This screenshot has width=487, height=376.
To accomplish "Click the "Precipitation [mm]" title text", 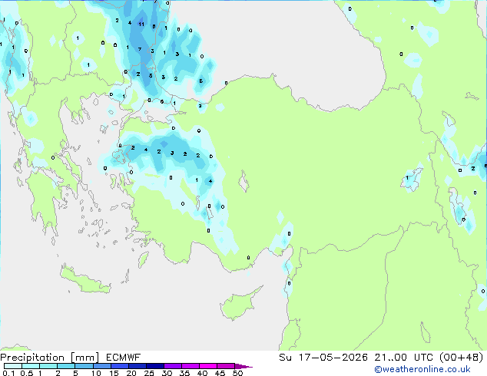I will click(50, 358).
